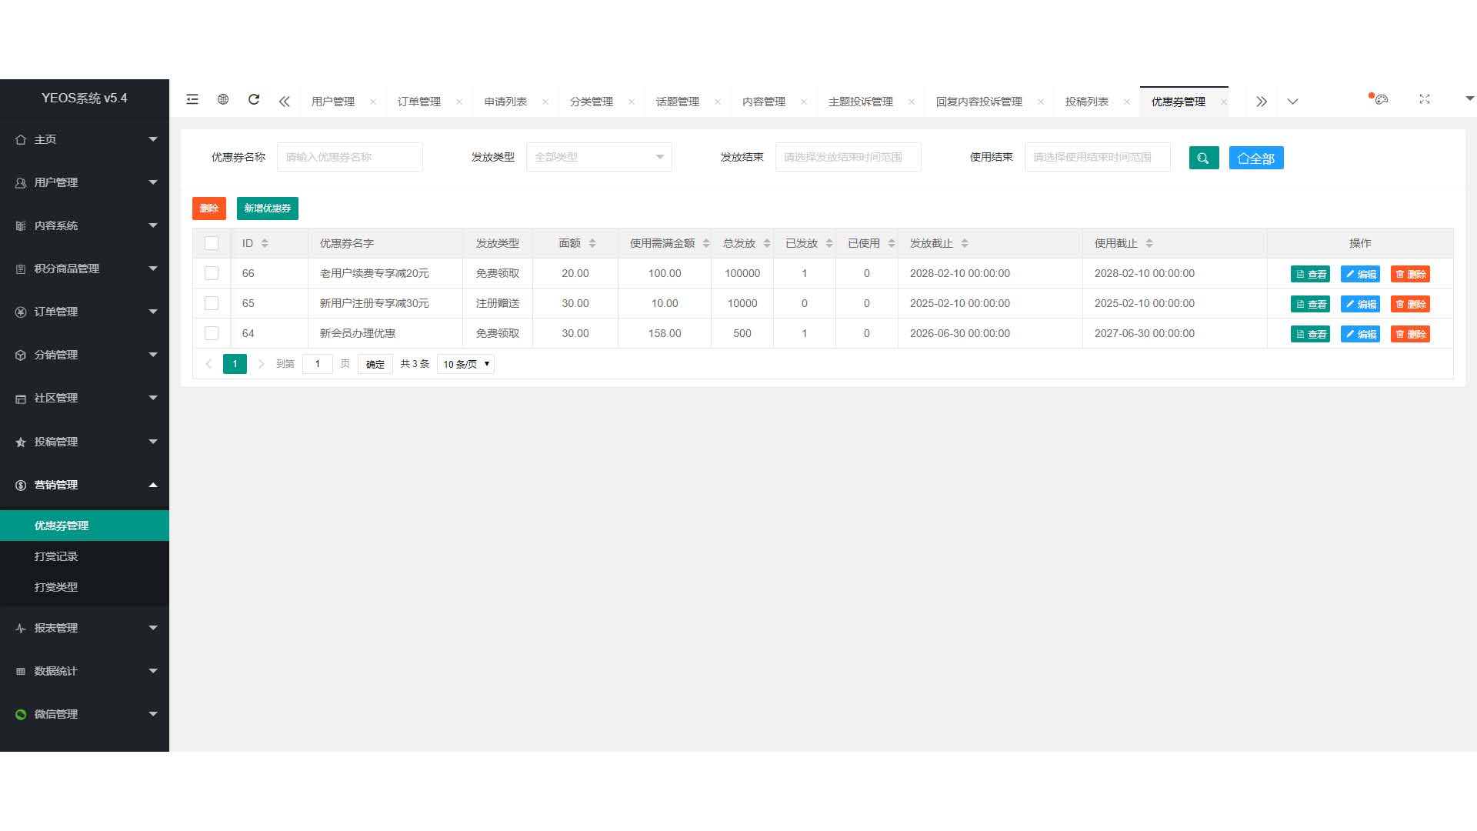This screenshot has height=831, width=1477.
Task: Click the green search icon button
Action: [x=1204, y=158]
